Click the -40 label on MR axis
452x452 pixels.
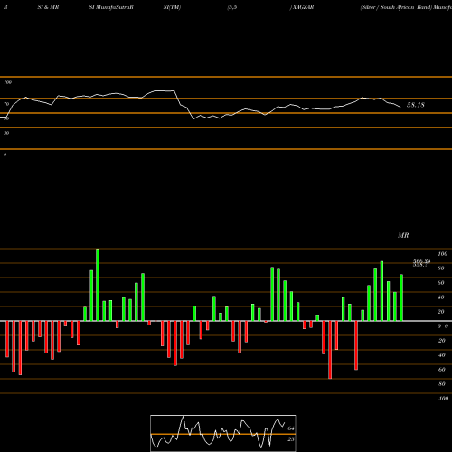[x=441, y=355]
